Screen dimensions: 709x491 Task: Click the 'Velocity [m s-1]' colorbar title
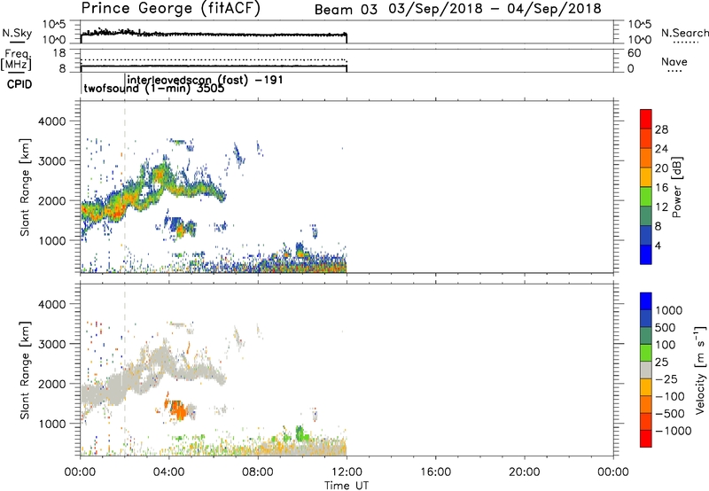(x=700, y=370)
